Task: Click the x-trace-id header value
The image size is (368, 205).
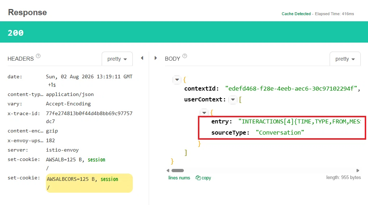Action: (89, 117)
